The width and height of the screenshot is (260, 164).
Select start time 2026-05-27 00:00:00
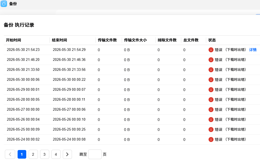click(x=23, y=110)
